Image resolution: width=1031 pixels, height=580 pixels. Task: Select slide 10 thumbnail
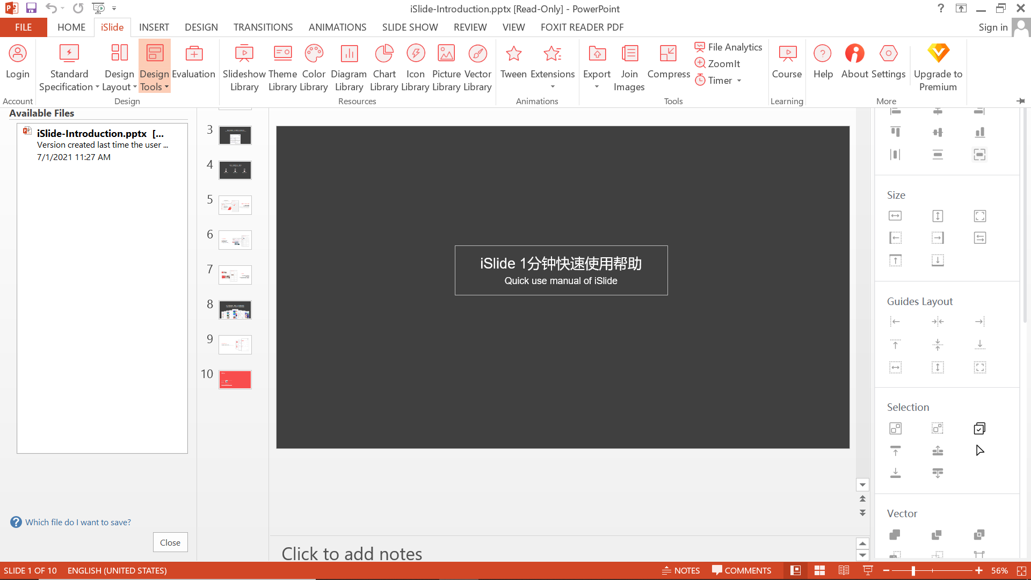pyautogui.click(x=235, y=380)
